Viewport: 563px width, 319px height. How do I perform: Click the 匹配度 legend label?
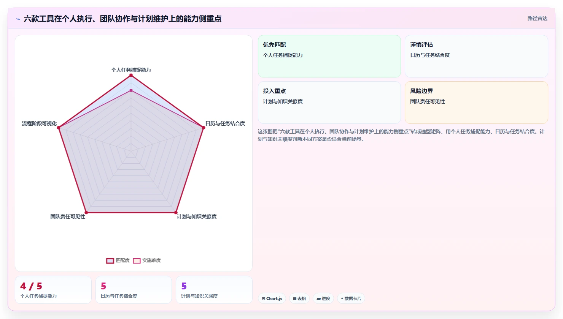(x=122, y=261)
